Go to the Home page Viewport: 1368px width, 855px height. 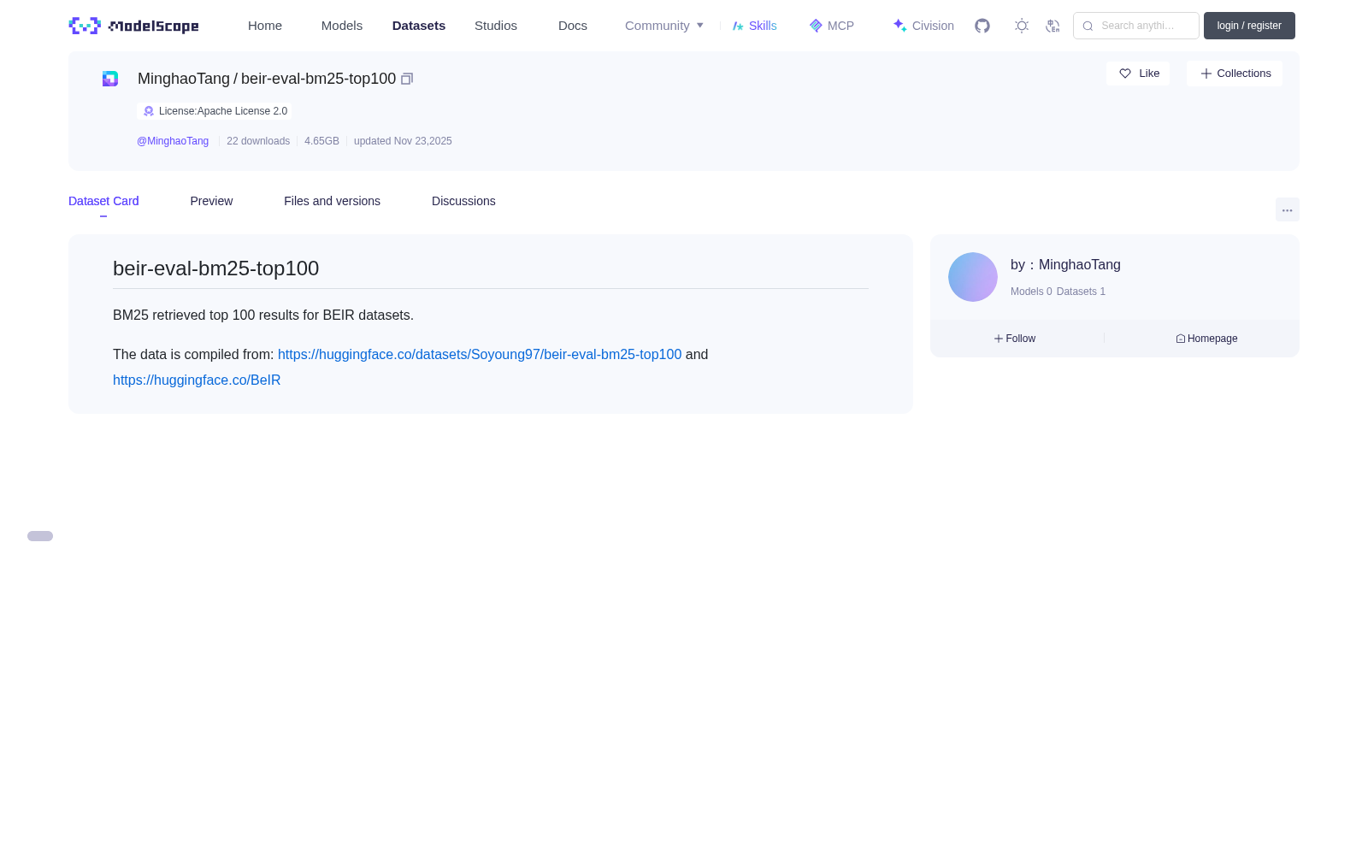(x=265, y=26)
